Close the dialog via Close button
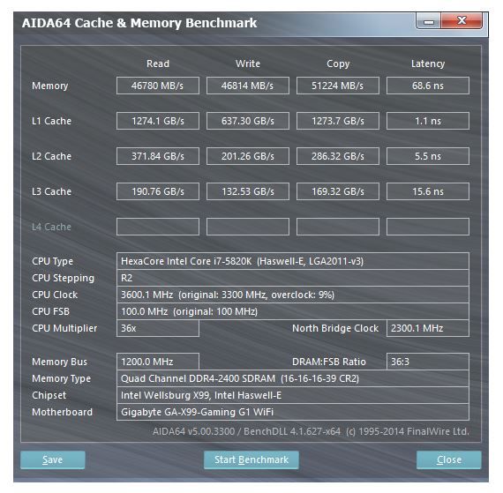 pos(449,459)
